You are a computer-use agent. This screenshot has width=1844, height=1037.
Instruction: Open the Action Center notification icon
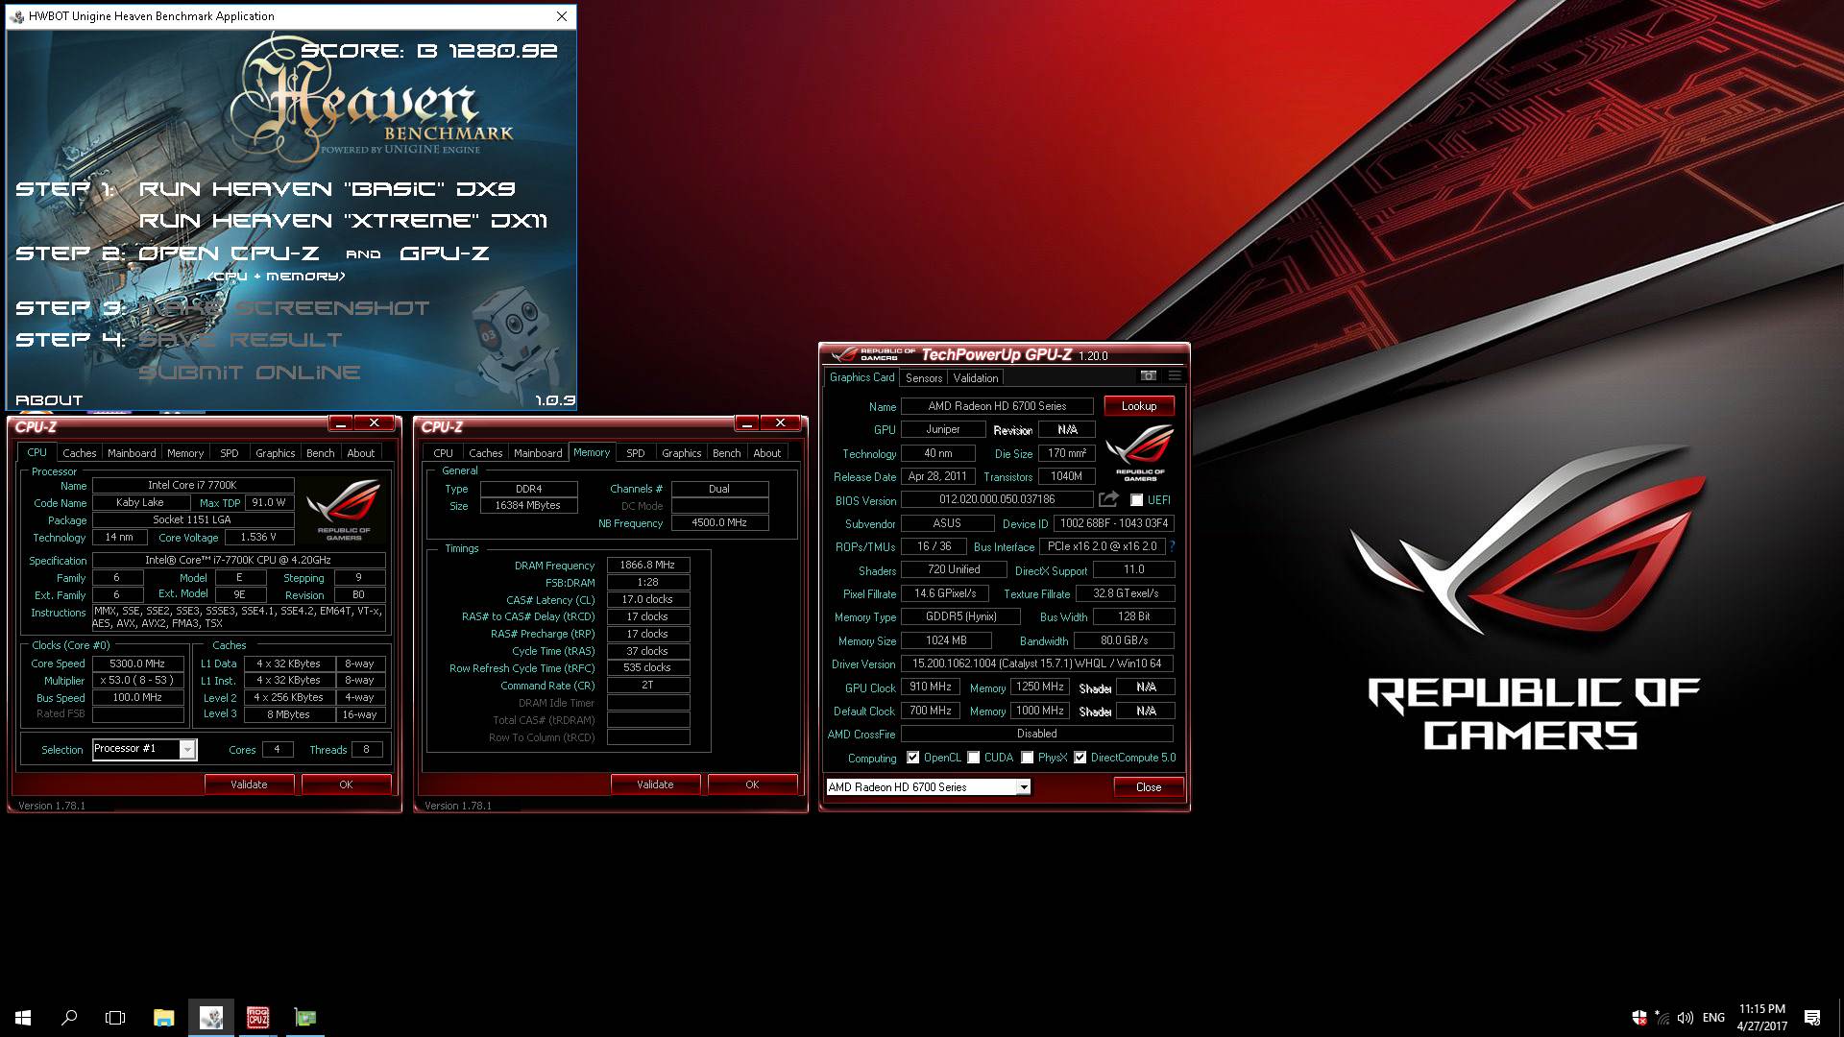[x=1812, y=1017]
